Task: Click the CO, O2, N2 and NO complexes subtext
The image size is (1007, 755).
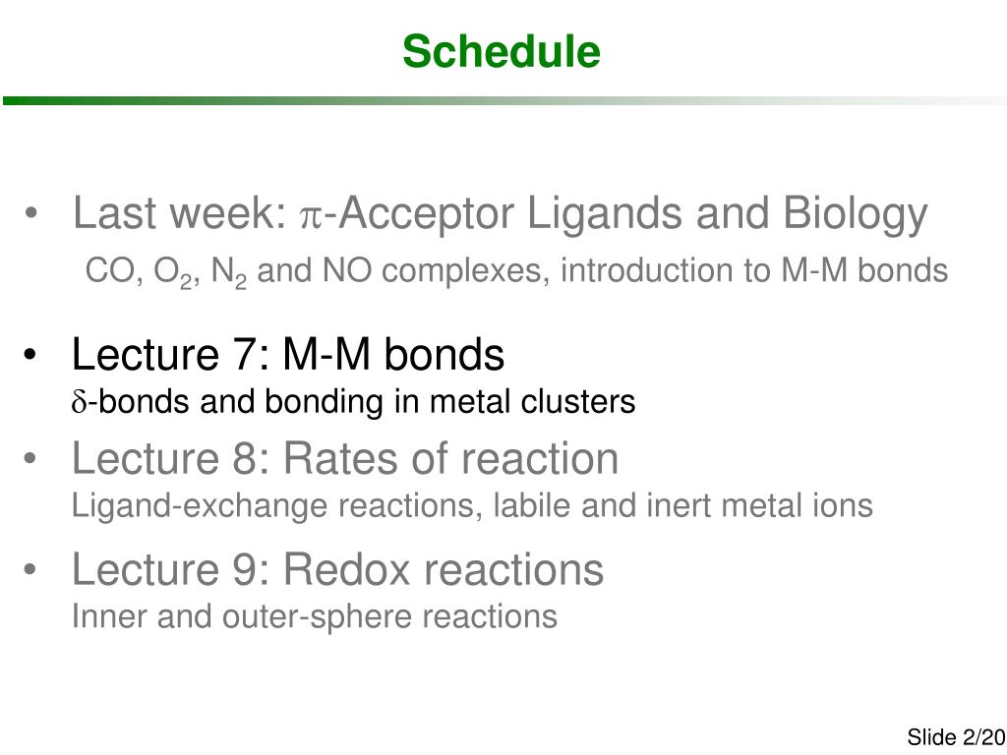Action: [516, 271]
